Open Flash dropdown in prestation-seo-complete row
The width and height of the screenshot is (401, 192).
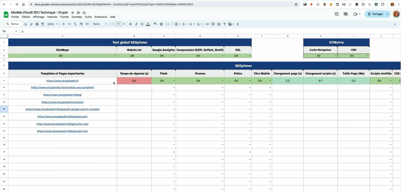click(x=174, y=88)
